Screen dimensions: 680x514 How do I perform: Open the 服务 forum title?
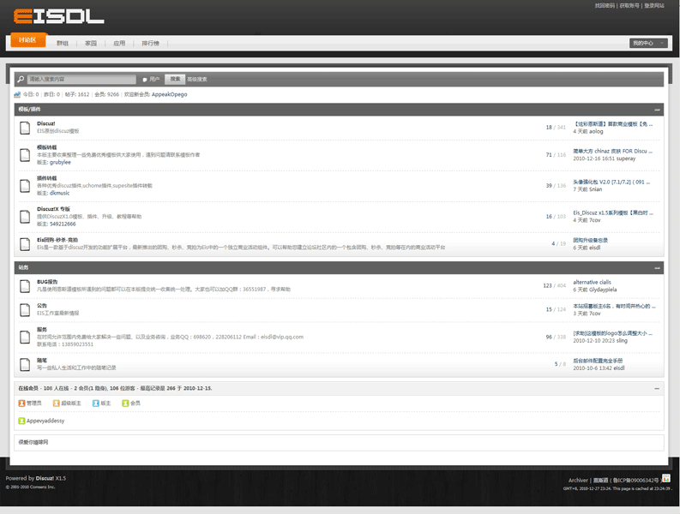click(x=42, y=329)
